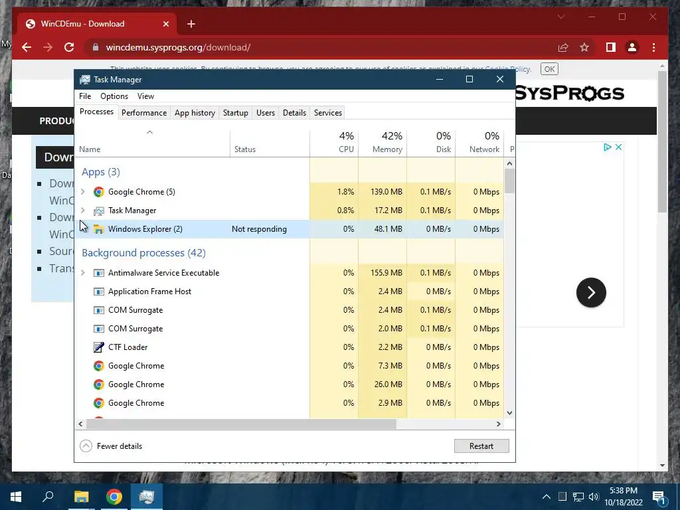Reload the WinCDEmu download page
Viewport: 680px width, 510px height.
tap(69, 47)
